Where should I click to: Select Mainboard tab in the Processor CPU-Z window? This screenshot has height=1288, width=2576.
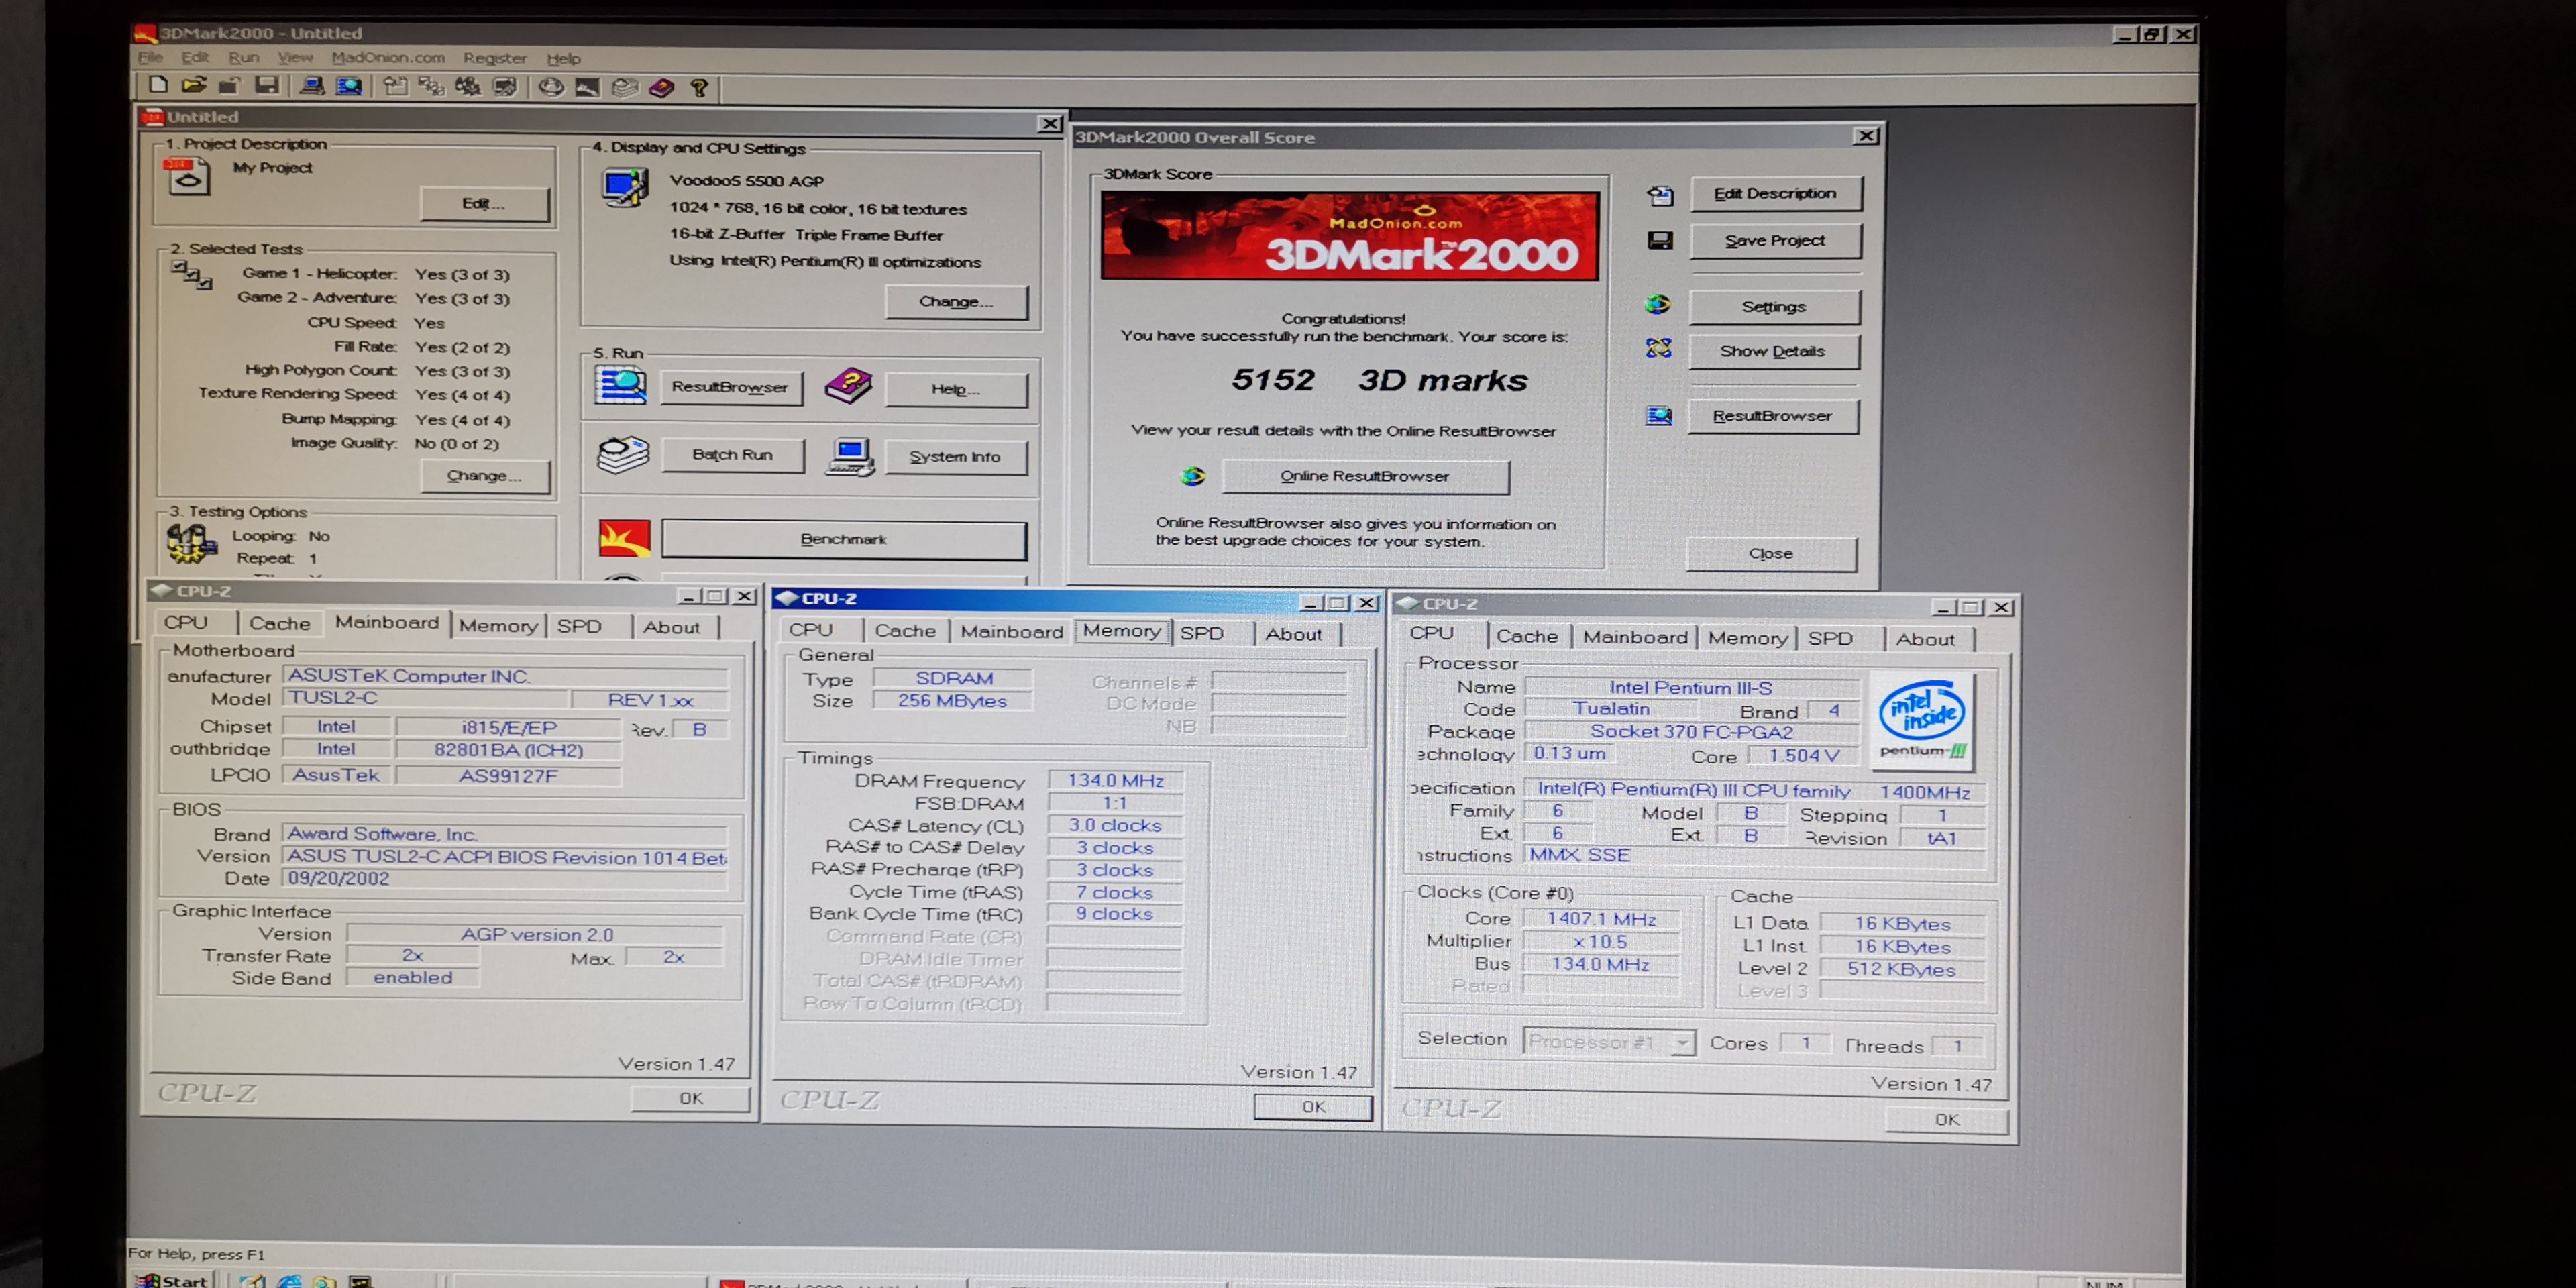[x=1634, y=637]
